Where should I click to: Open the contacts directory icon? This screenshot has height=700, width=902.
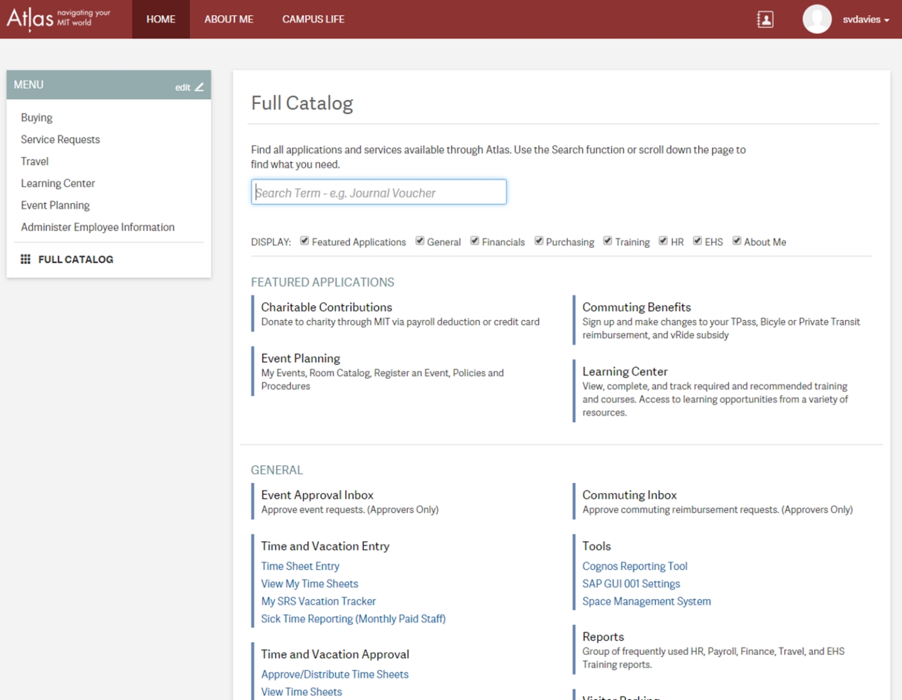click(x=765, y=19)
